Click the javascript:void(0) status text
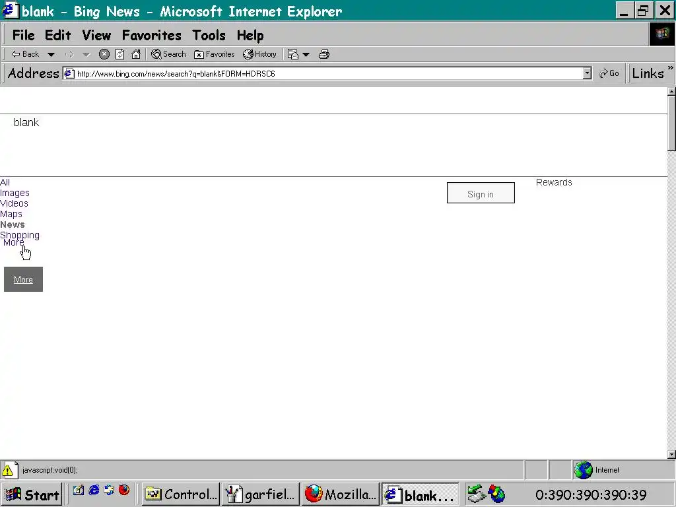Viewport: 676px width, 507px height. tap(50, 470)
